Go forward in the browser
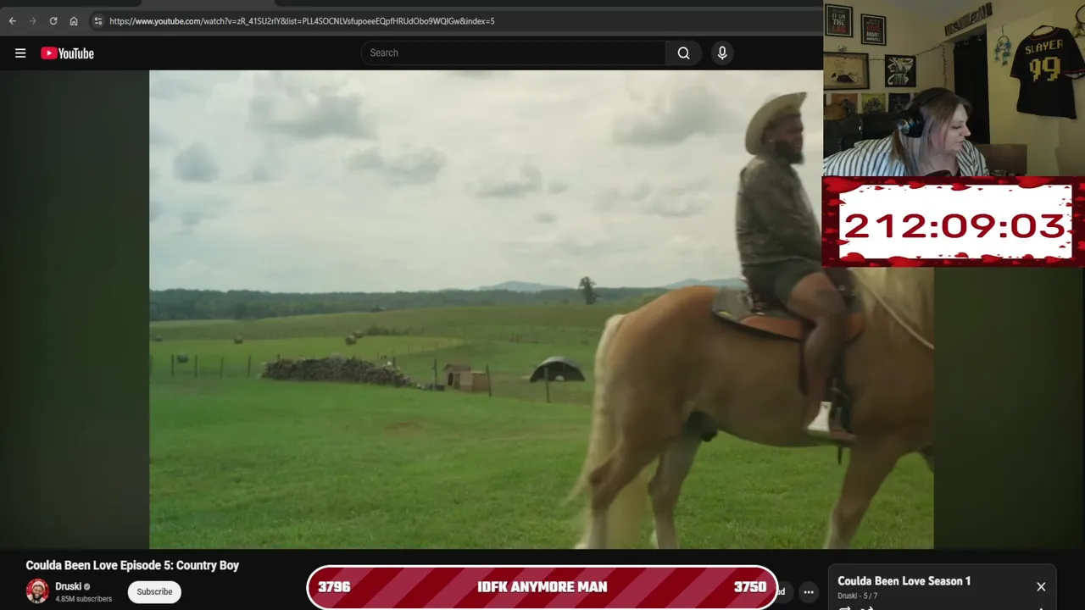The height and width of the screenshot is (610, 1085). 33,21
